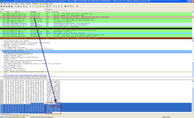Screen dimensions: 194x118
Task: Save this capture file icon
Action: pyautogui.click(x=18, y=6)
